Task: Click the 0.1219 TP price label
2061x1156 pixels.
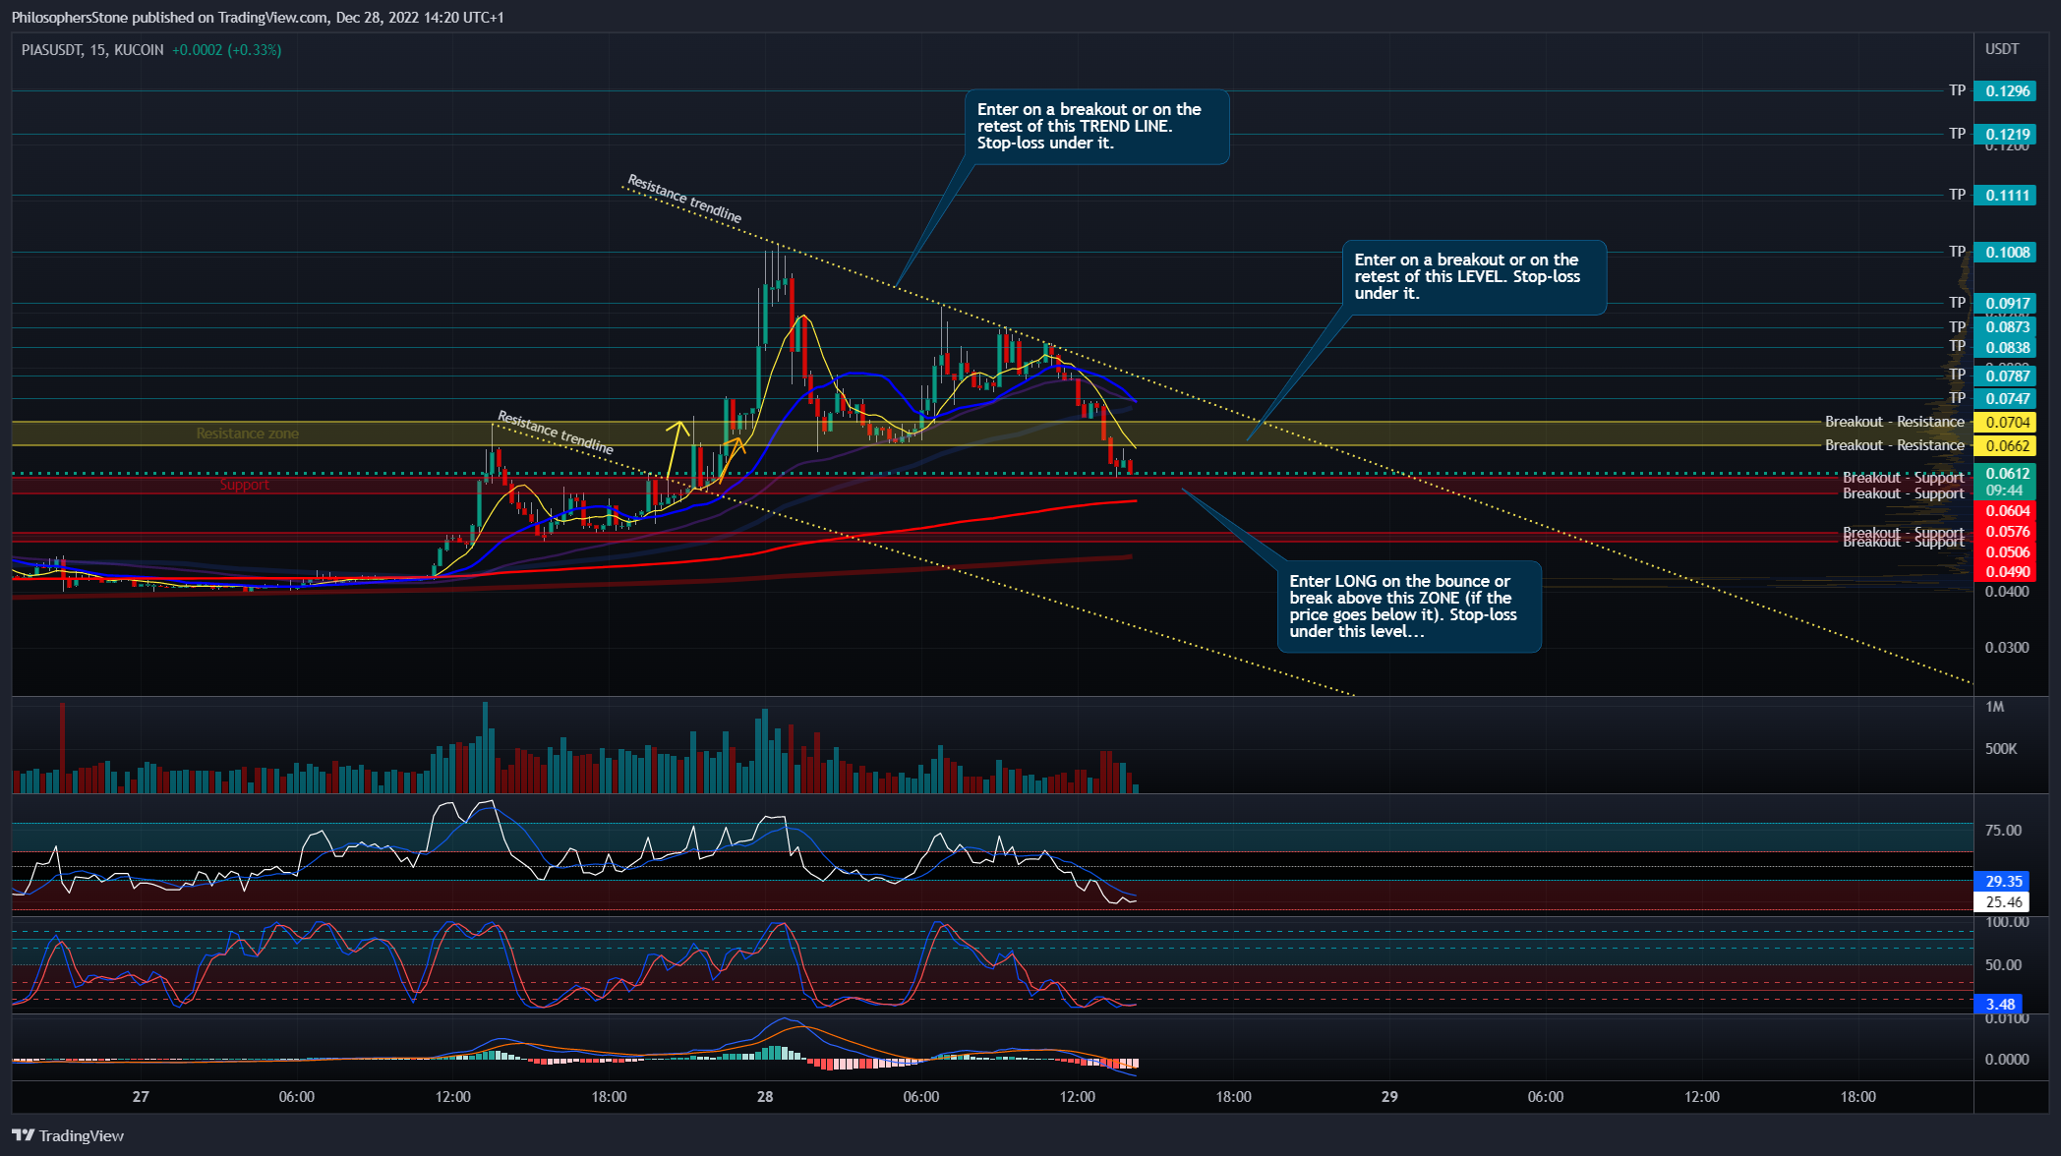Action: click(x=2007, y=135)
